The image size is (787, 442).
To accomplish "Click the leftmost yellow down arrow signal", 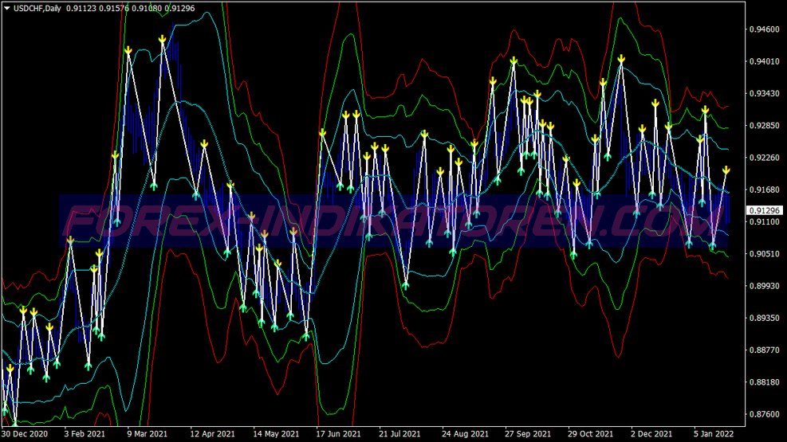I will point(10,369).
